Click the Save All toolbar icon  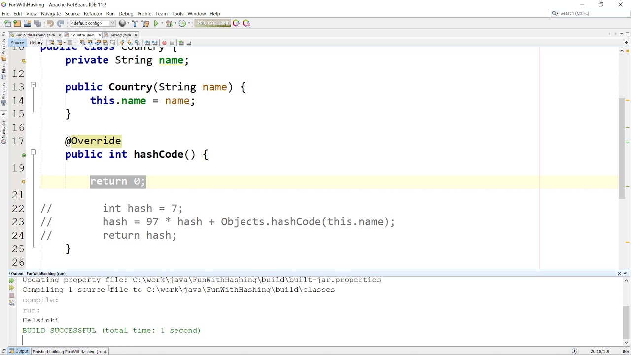coord(37,23)
